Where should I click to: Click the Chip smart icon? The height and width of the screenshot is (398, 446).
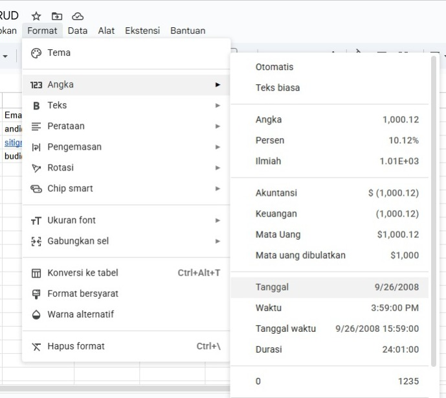36,189
